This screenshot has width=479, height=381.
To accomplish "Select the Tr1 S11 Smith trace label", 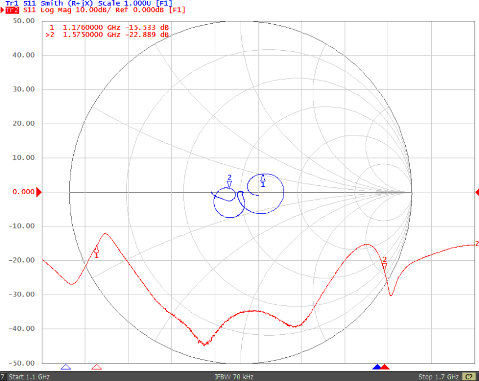I will [89, 3].
